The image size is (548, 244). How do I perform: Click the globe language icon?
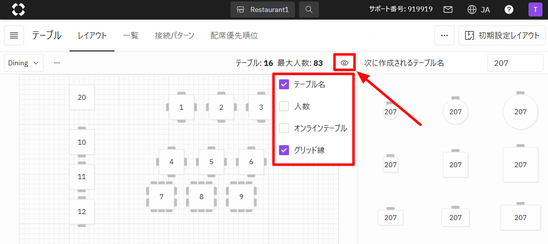[x=471, y=9]
